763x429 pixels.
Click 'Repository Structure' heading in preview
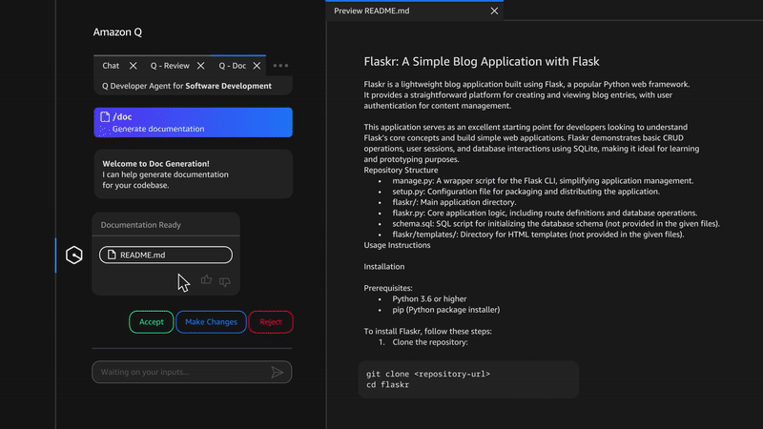coord(401,171)
